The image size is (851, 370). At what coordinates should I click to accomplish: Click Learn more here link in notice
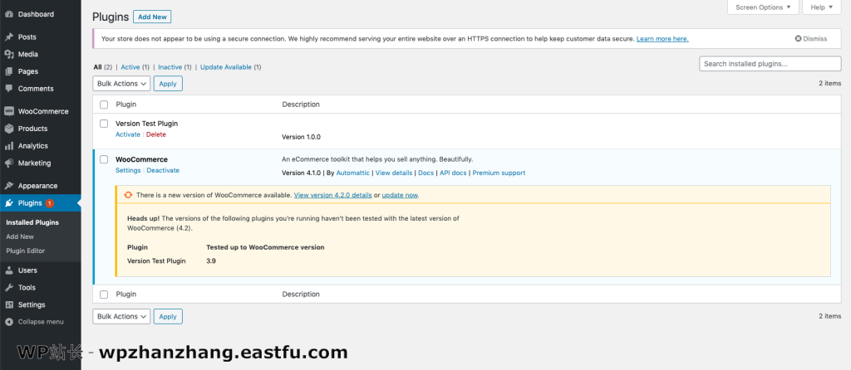pos(662,39)
